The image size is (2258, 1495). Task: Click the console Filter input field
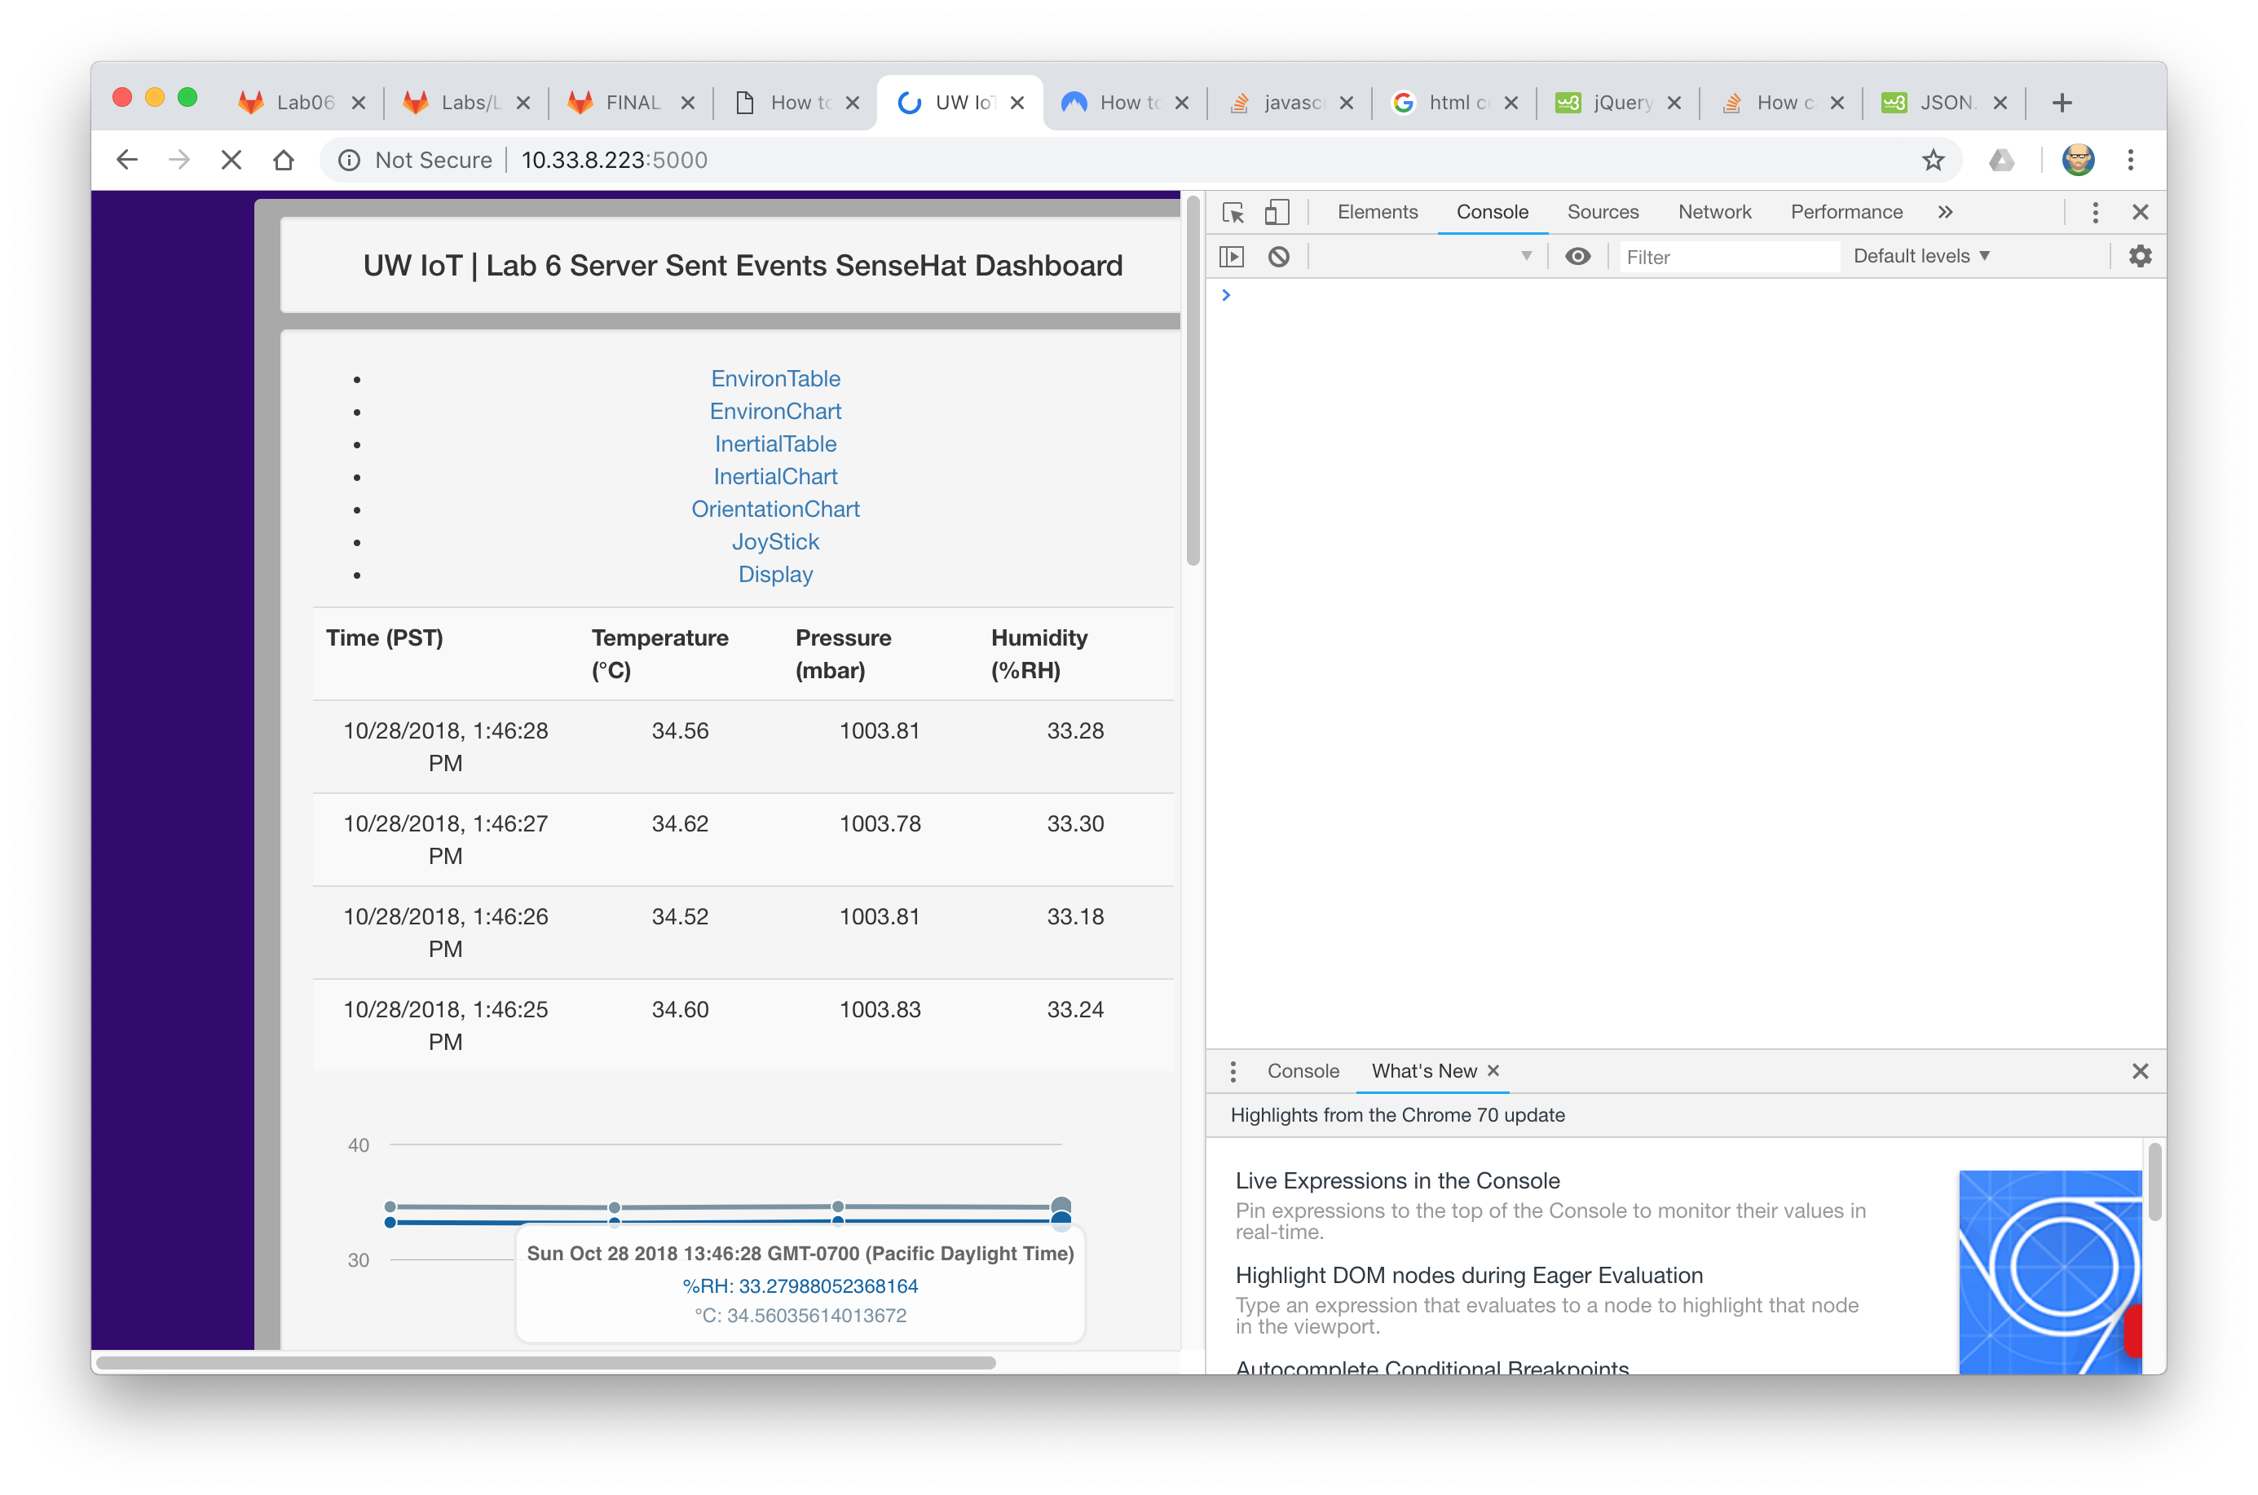coord(1727,257)
